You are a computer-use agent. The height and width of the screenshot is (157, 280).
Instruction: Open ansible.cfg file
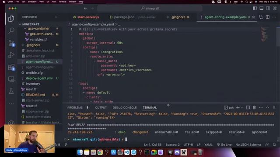coord(34,73)
